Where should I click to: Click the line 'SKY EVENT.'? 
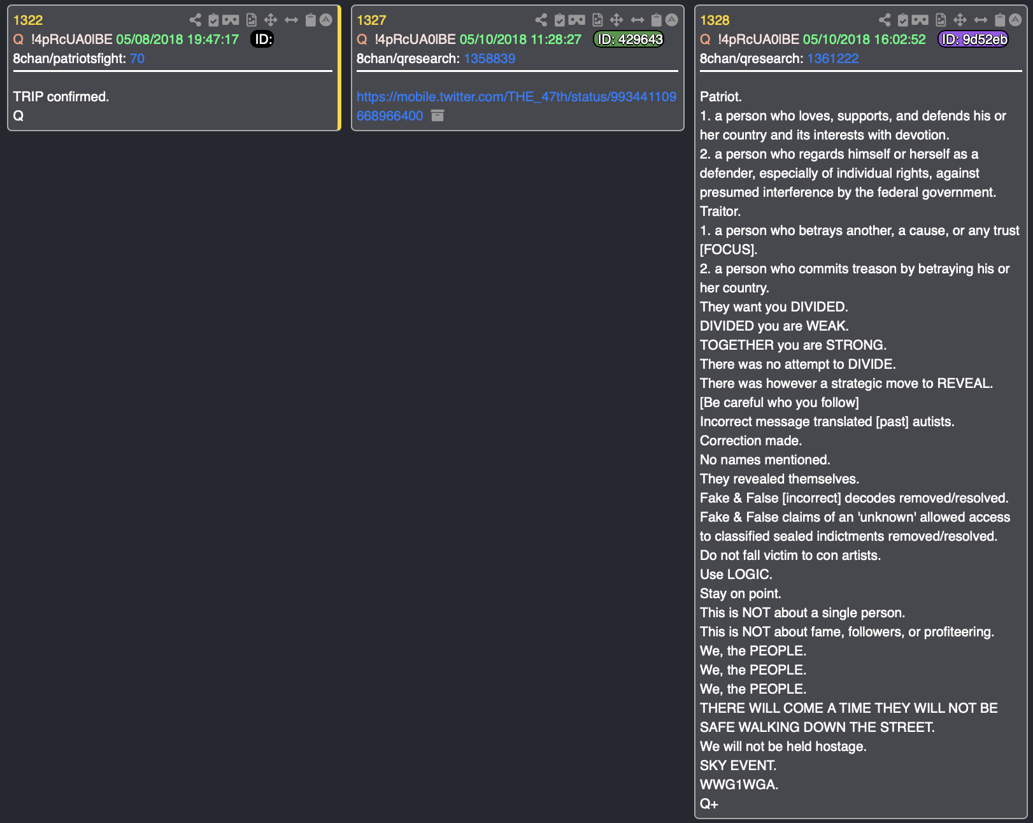(738, 766)
